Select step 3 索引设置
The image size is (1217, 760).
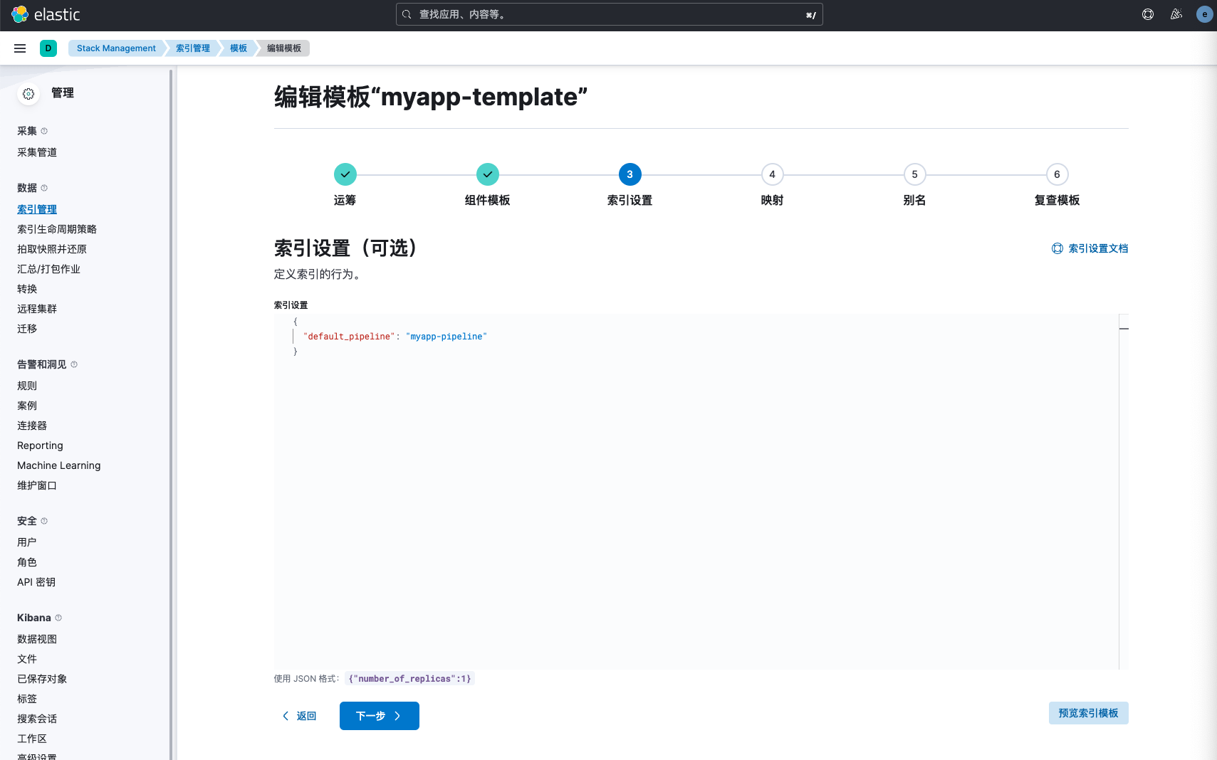(x=630, y=174)
